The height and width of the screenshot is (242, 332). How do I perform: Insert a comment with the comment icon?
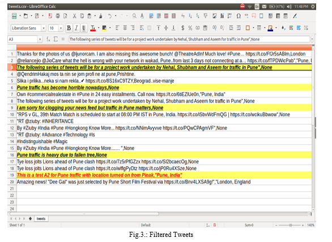(x=254, y=16)
